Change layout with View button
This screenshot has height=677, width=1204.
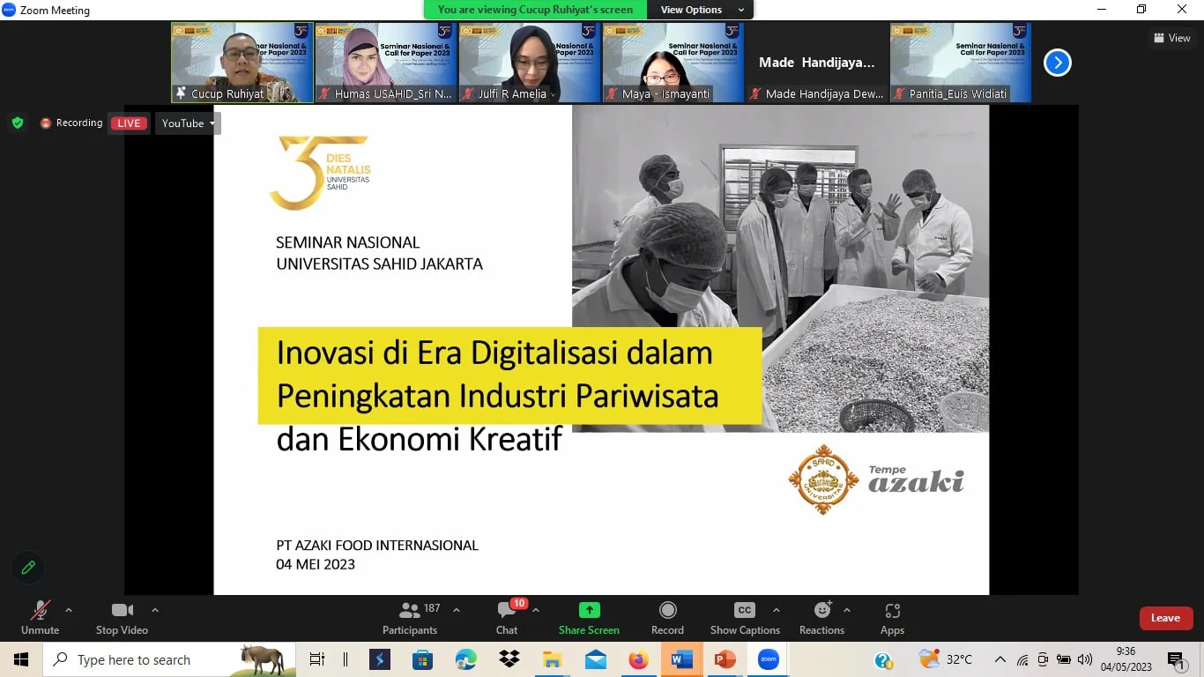(1172, 38)
